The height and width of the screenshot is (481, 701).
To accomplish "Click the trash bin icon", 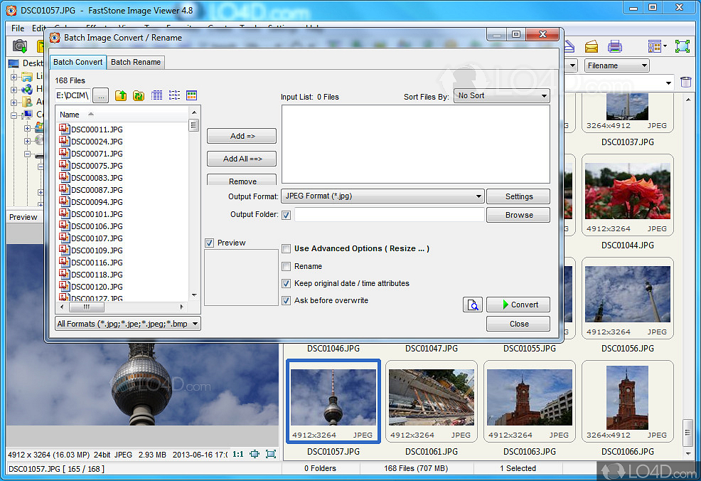I will [685, 83].
